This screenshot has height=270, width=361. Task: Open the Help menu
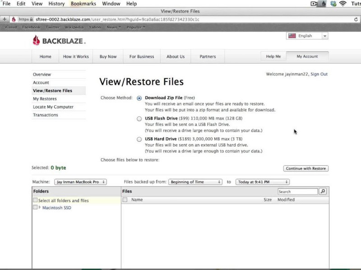(x=131, y=4)
